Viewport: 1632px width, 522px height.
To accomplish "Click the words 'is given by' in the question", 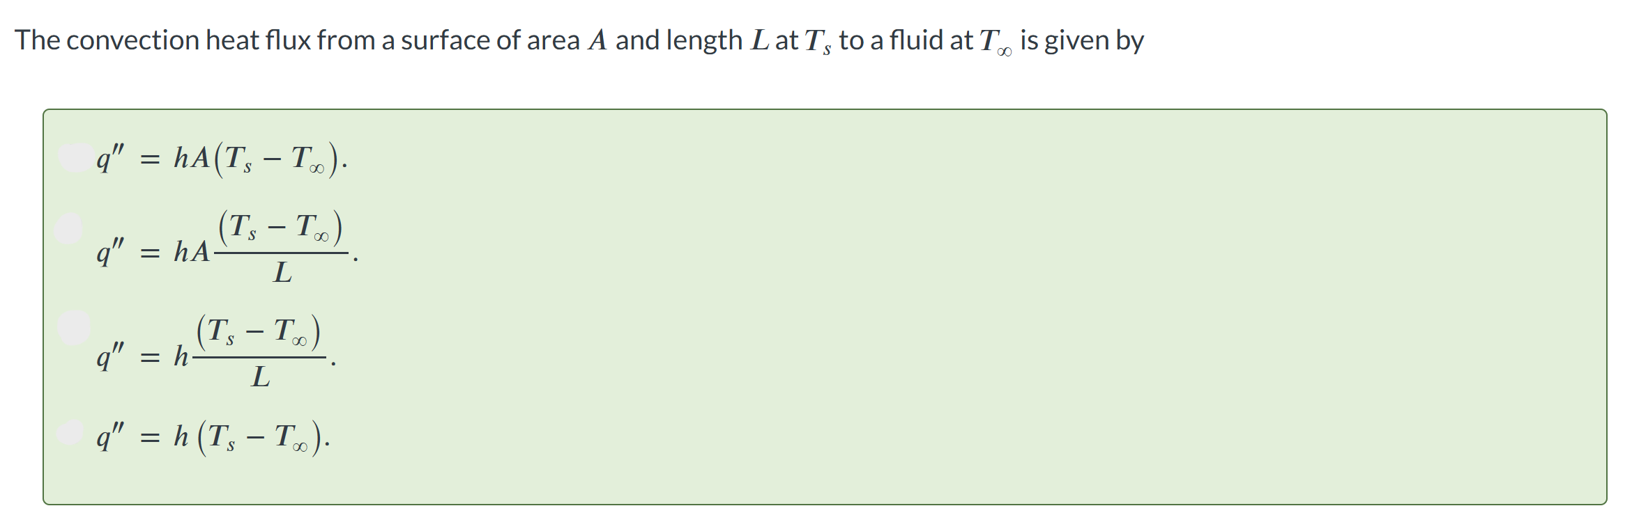I will 1082,41.
